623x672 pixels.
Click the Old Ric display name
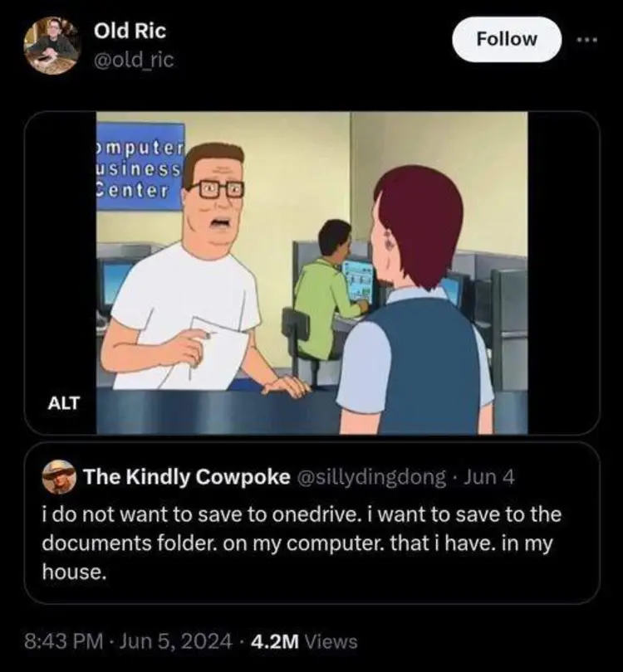click(x=129, y=31)
